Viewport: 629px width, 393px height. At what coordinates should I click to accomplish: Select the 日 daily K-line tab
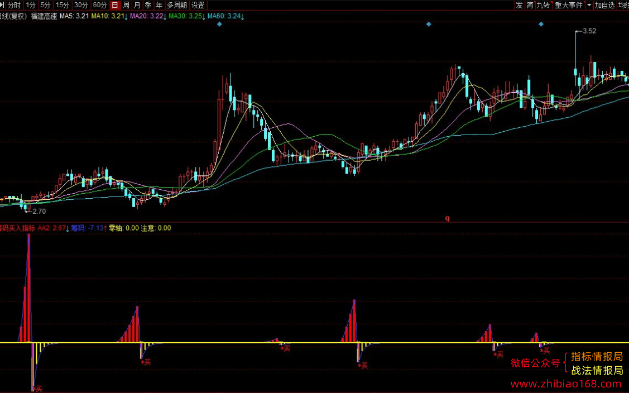[x=115, y=5]
